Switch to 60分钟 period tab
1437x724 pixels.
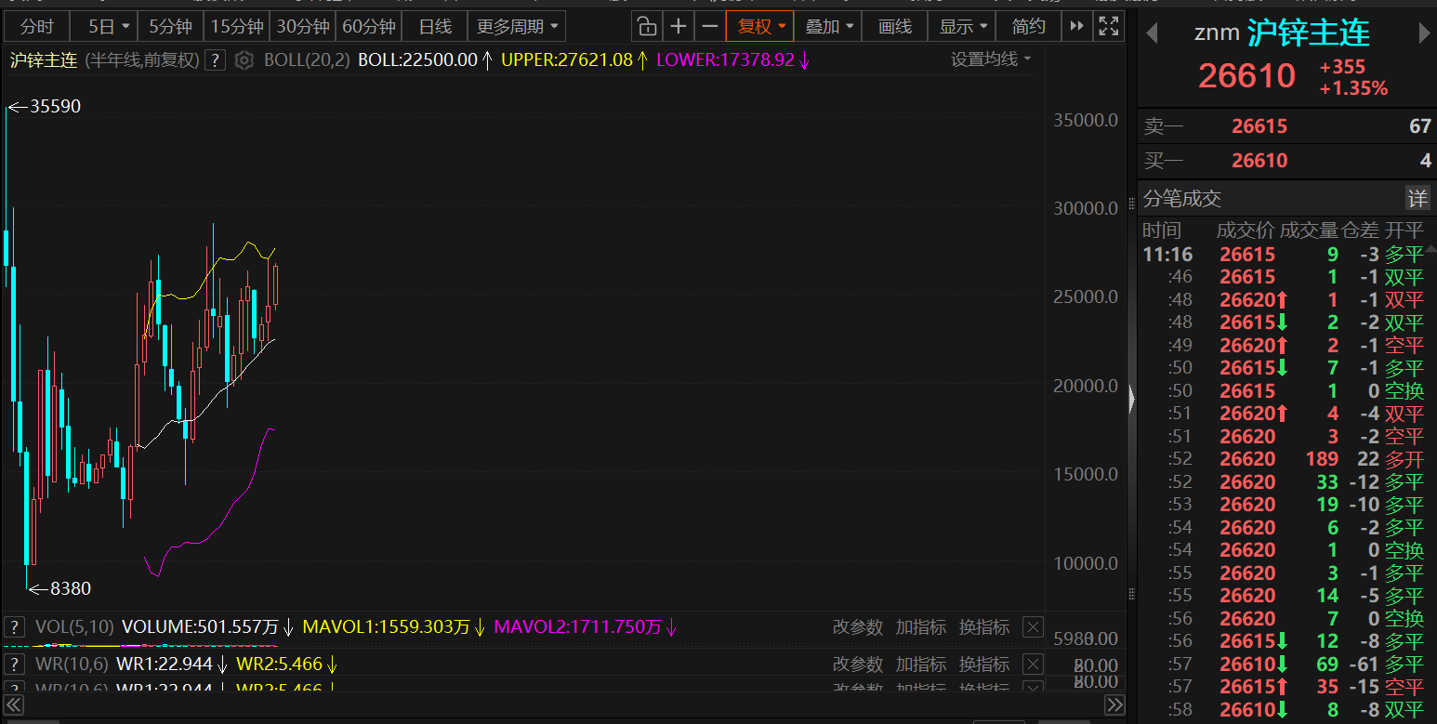368,27
